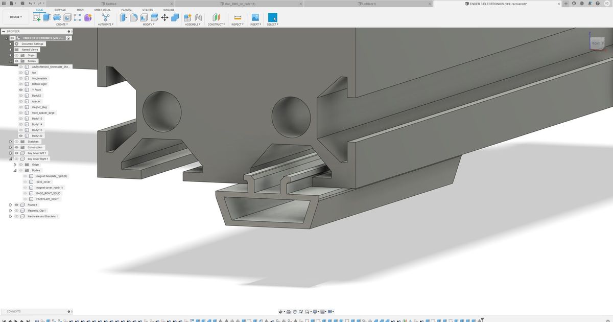Select the Create Sketch tool
Screen dimensions: 613x322
36,17
